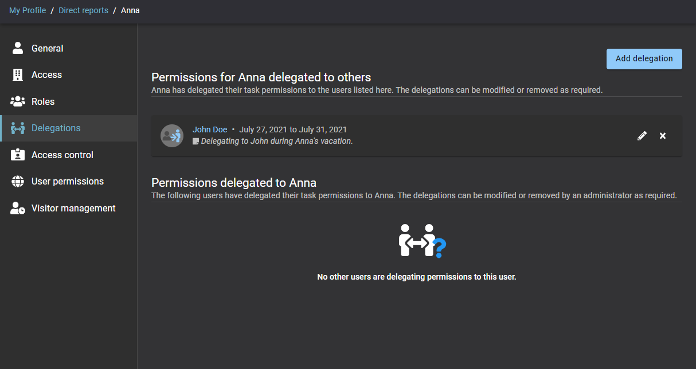This screenshot has height=369, width=696.
Task: Edit John Doe delegation with pencil icon
Action: [642, 136]
